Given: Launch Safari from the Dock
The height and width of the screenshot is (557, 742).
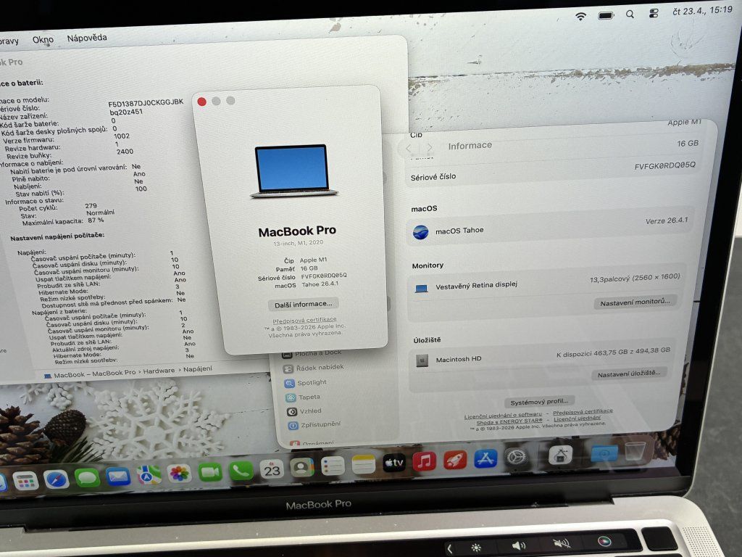Looking at the screenshot, I should (57, 479).
